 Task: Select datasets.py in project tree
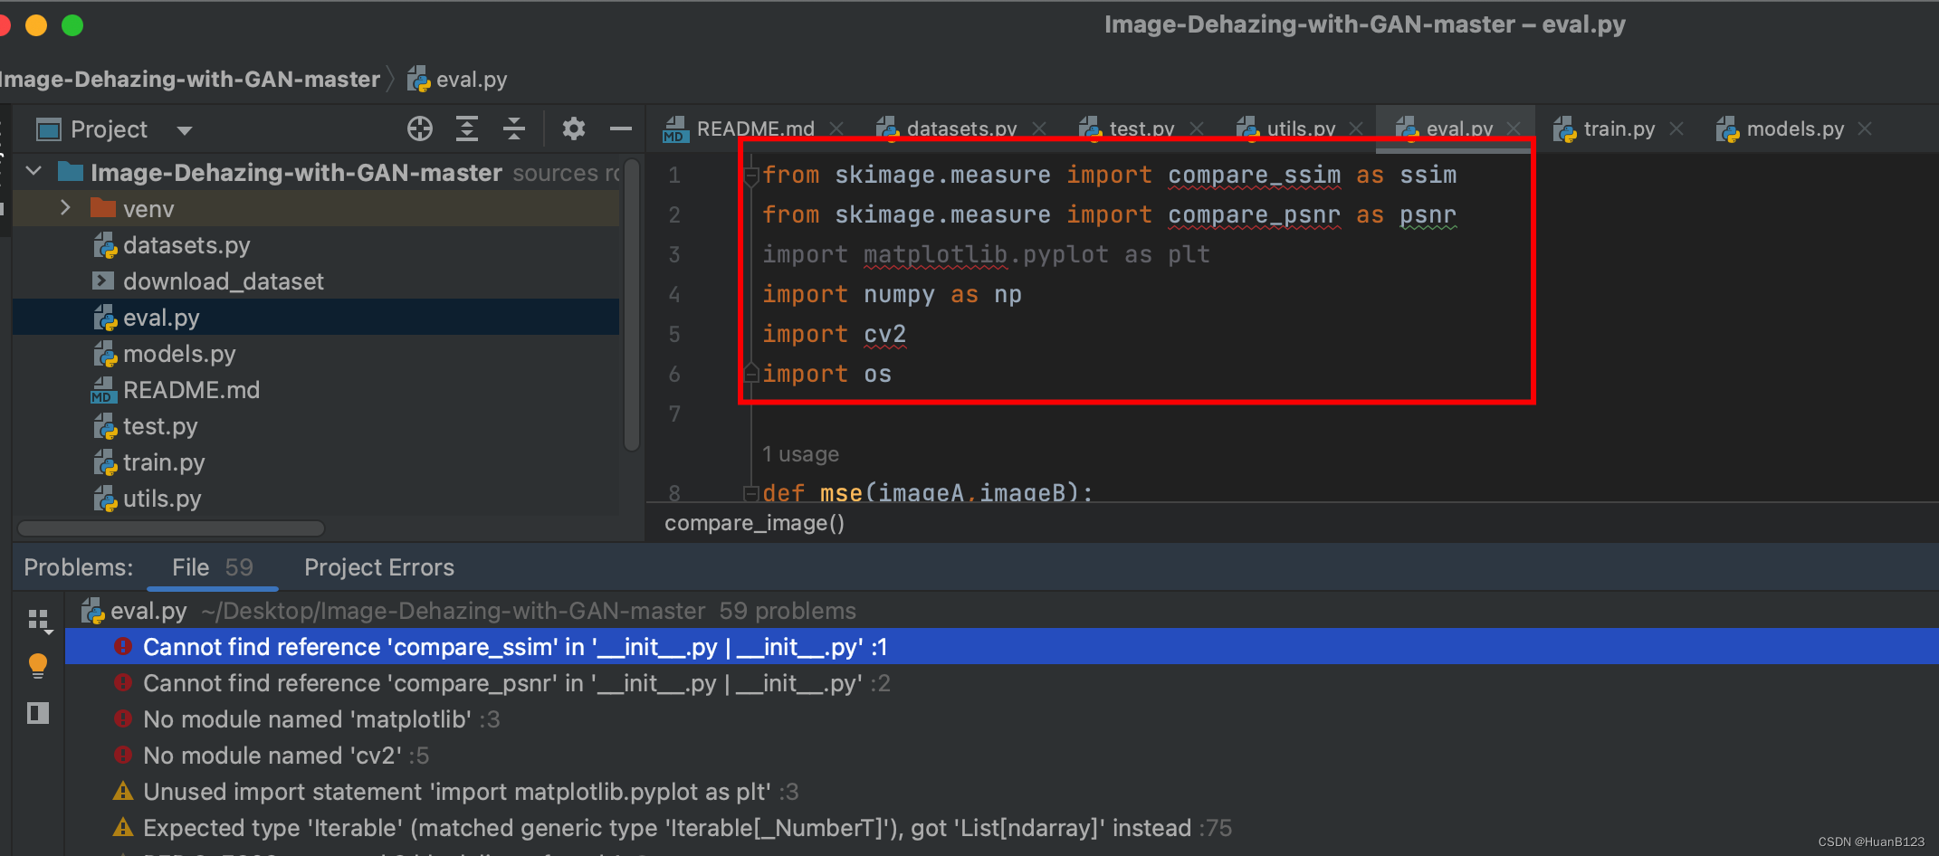[x=172, y=245]
